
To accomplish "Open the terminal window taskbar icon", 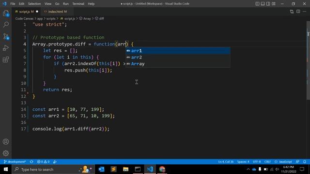I will [x=138, y=169].
